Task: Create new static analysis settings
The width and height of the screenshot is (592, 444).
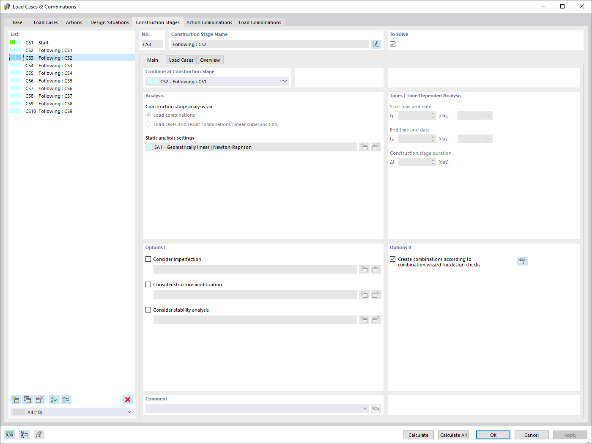Action: click(x=364, y=147)
